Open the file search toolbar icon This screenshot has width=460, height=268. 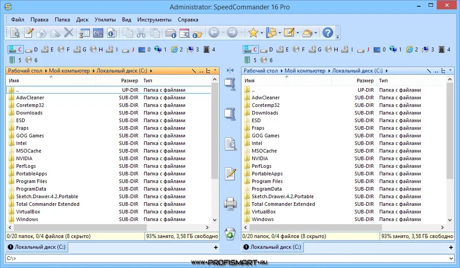(x=184, y=33)
